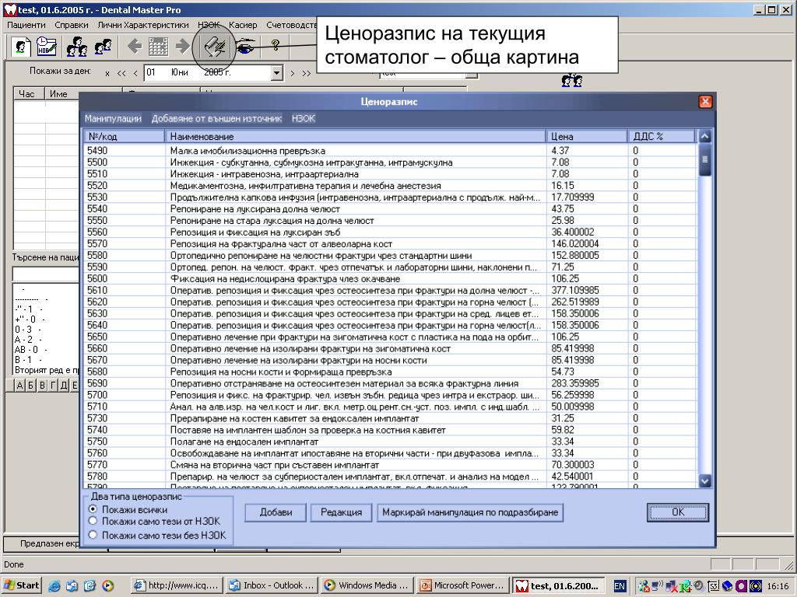
Task: Open the Лични Характеристики menu
Action: pyautogui.click(x=143, y=25)
